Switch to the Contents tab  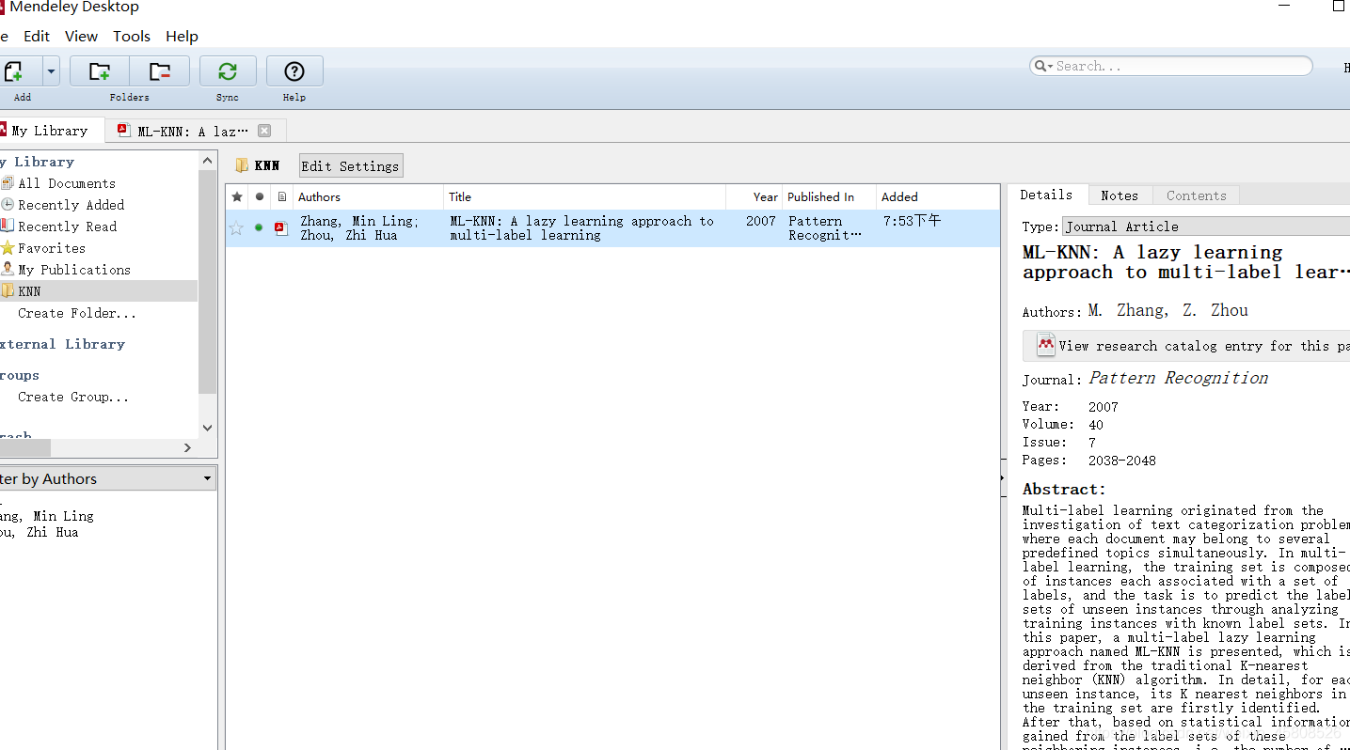coord(1196,195)
